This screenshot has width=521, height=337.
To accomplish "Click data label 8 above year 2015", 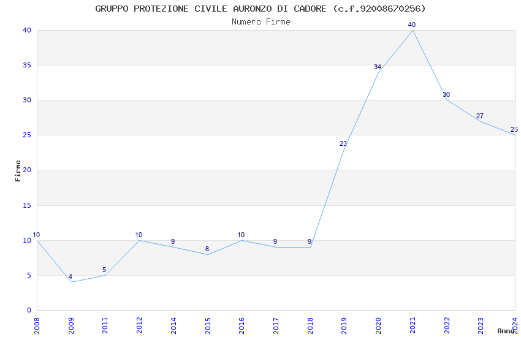I will point(207,249).
